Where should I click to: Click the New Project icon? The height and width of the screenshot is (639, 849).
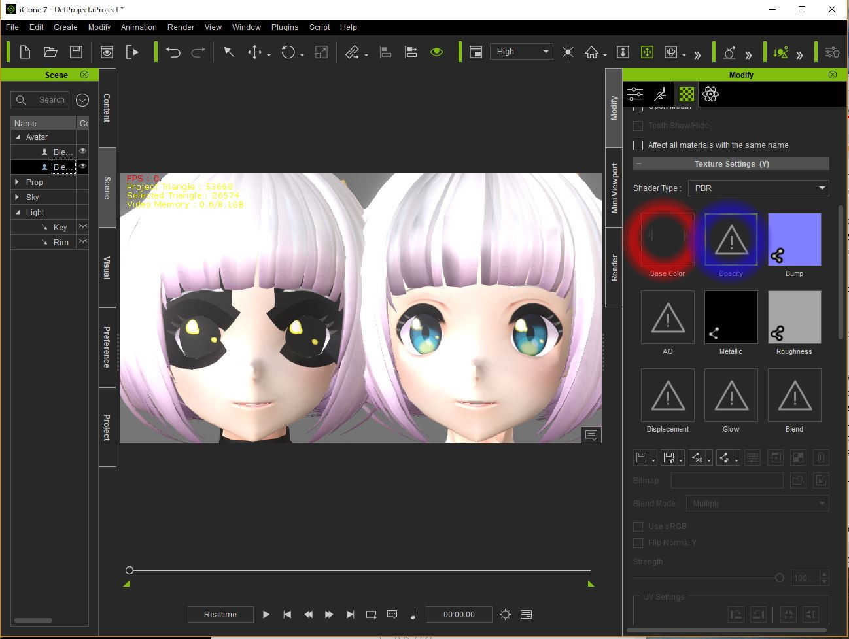(25, 52)
